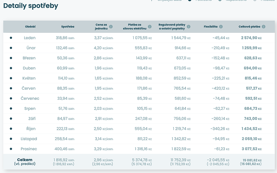This screenshot has height=173, width=277.
Task: Select the Duben month label
Action: 29,68
